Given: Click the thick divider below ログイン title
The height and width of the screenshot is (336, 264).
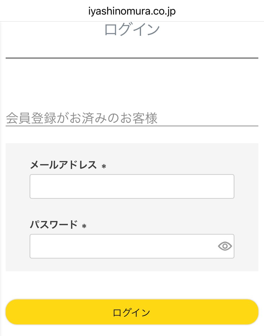Looking at the screenshot, I should click(132, 58).
